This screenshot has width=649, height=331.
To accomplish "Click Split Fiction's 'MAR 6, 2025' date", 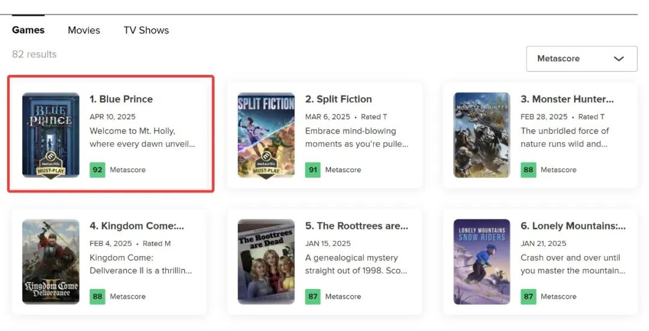I will point(328,117).
